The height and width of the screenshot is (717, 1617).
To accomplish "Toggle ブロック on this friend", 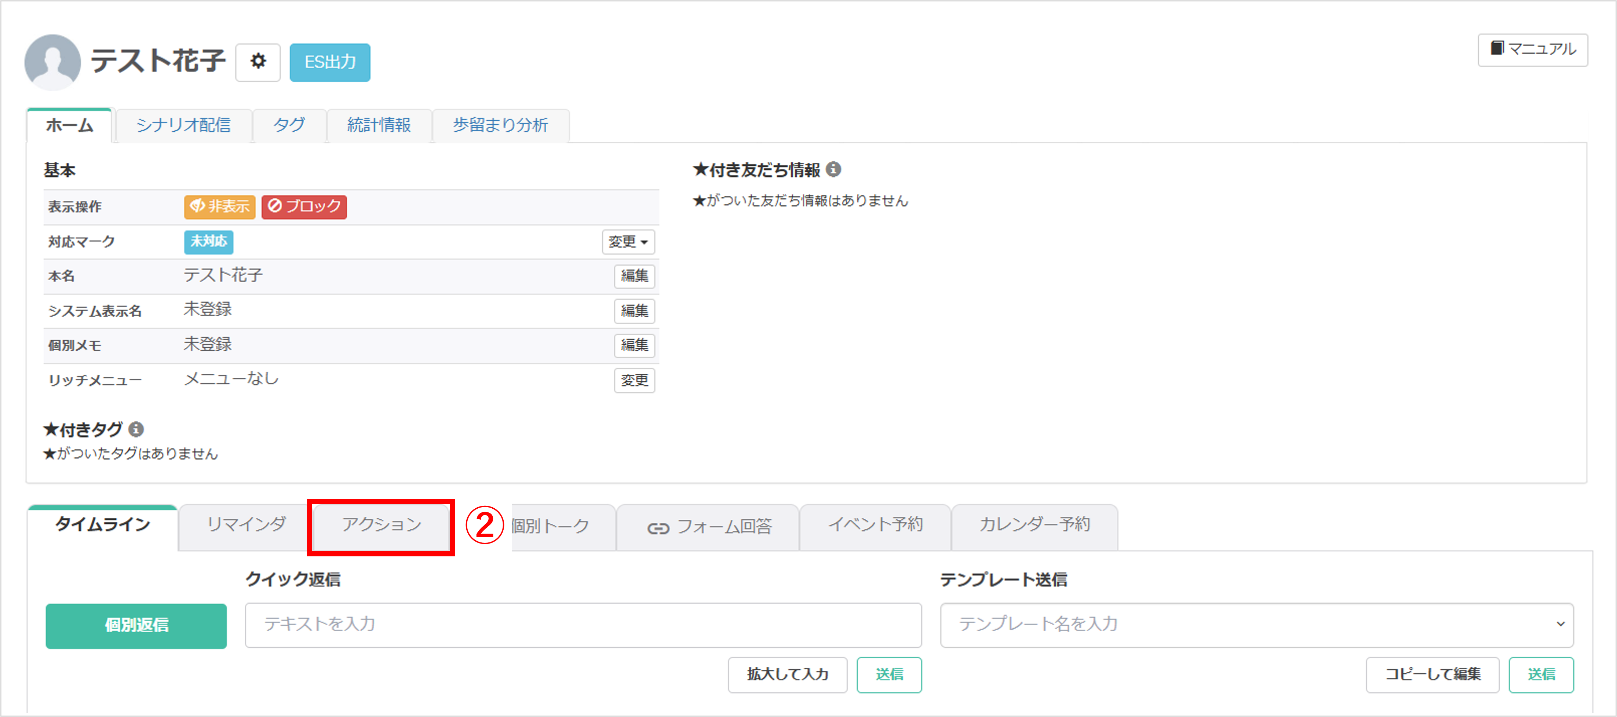I will coord(304,207).
